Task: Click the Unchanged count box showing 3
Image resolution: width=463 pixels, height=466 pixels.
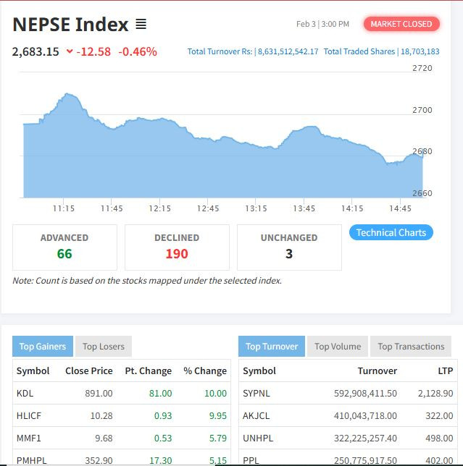Action: [289, 247]
